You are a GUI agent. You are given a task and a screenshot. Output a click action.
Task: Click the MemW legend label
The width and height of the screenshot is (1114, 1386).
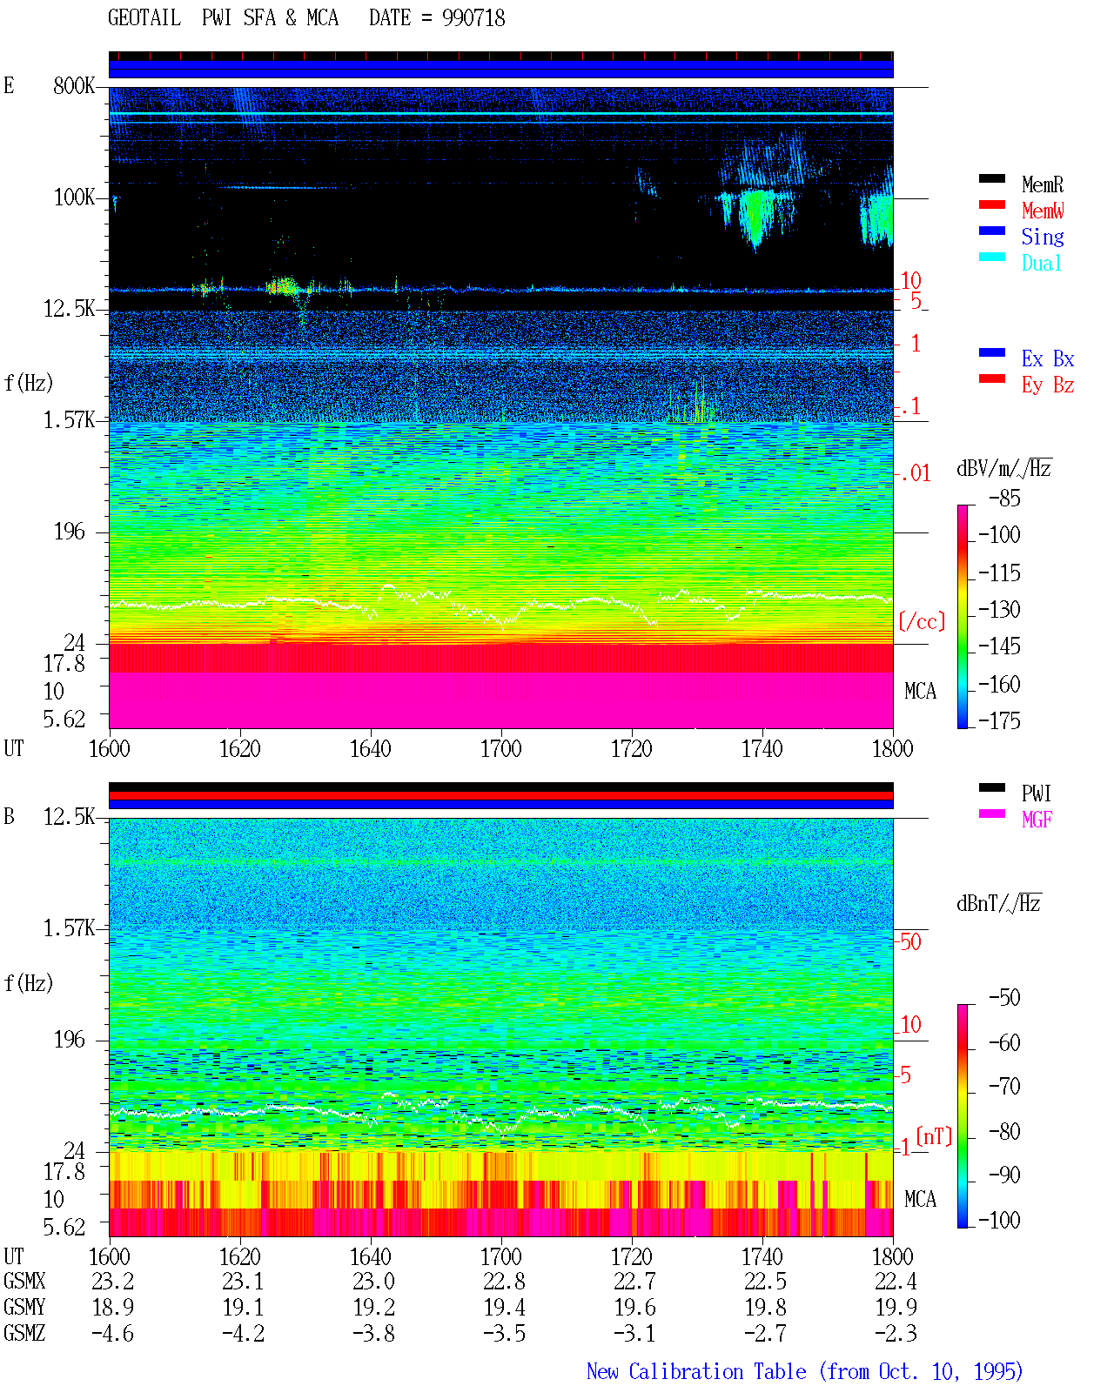point(1043,211)
